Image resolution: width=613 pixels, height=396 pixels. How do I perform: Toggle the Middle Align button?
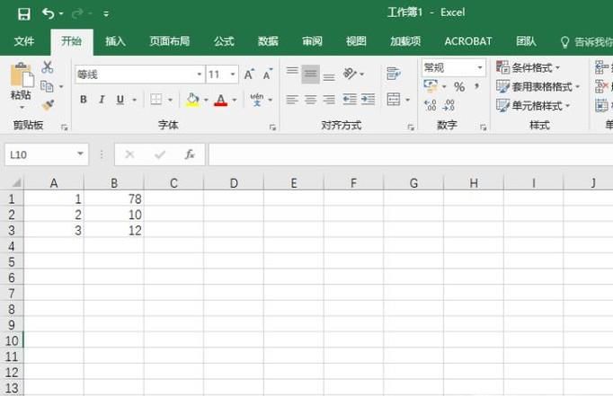tap(310, 74)
